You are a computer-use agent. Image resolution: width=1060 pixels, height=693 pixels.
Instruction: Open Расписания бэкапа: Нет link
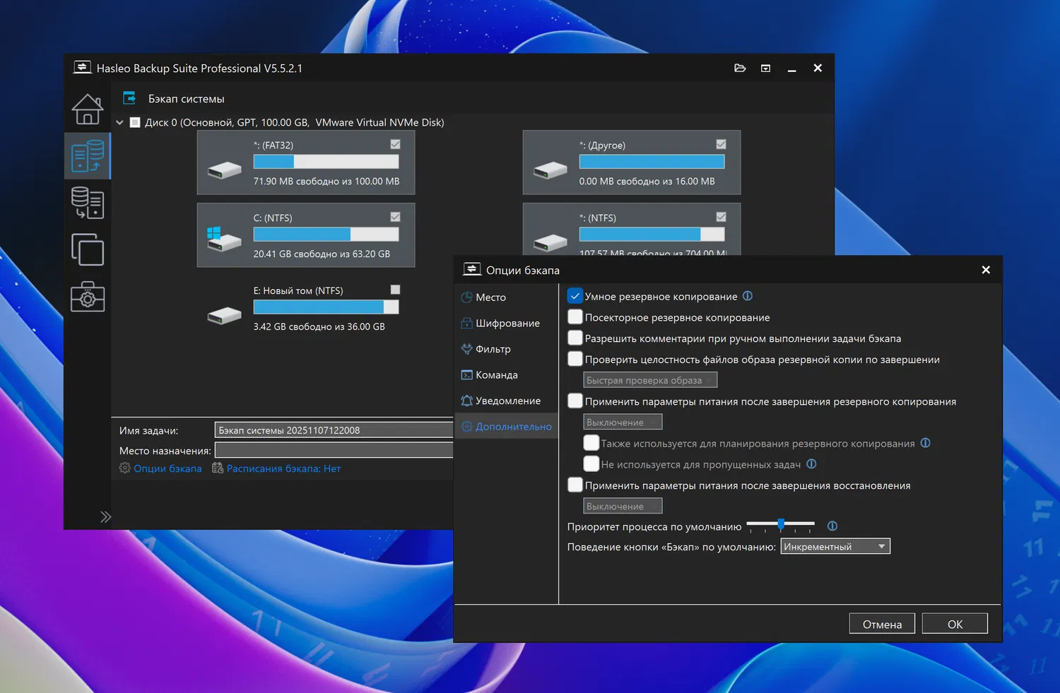click(283, 468)
